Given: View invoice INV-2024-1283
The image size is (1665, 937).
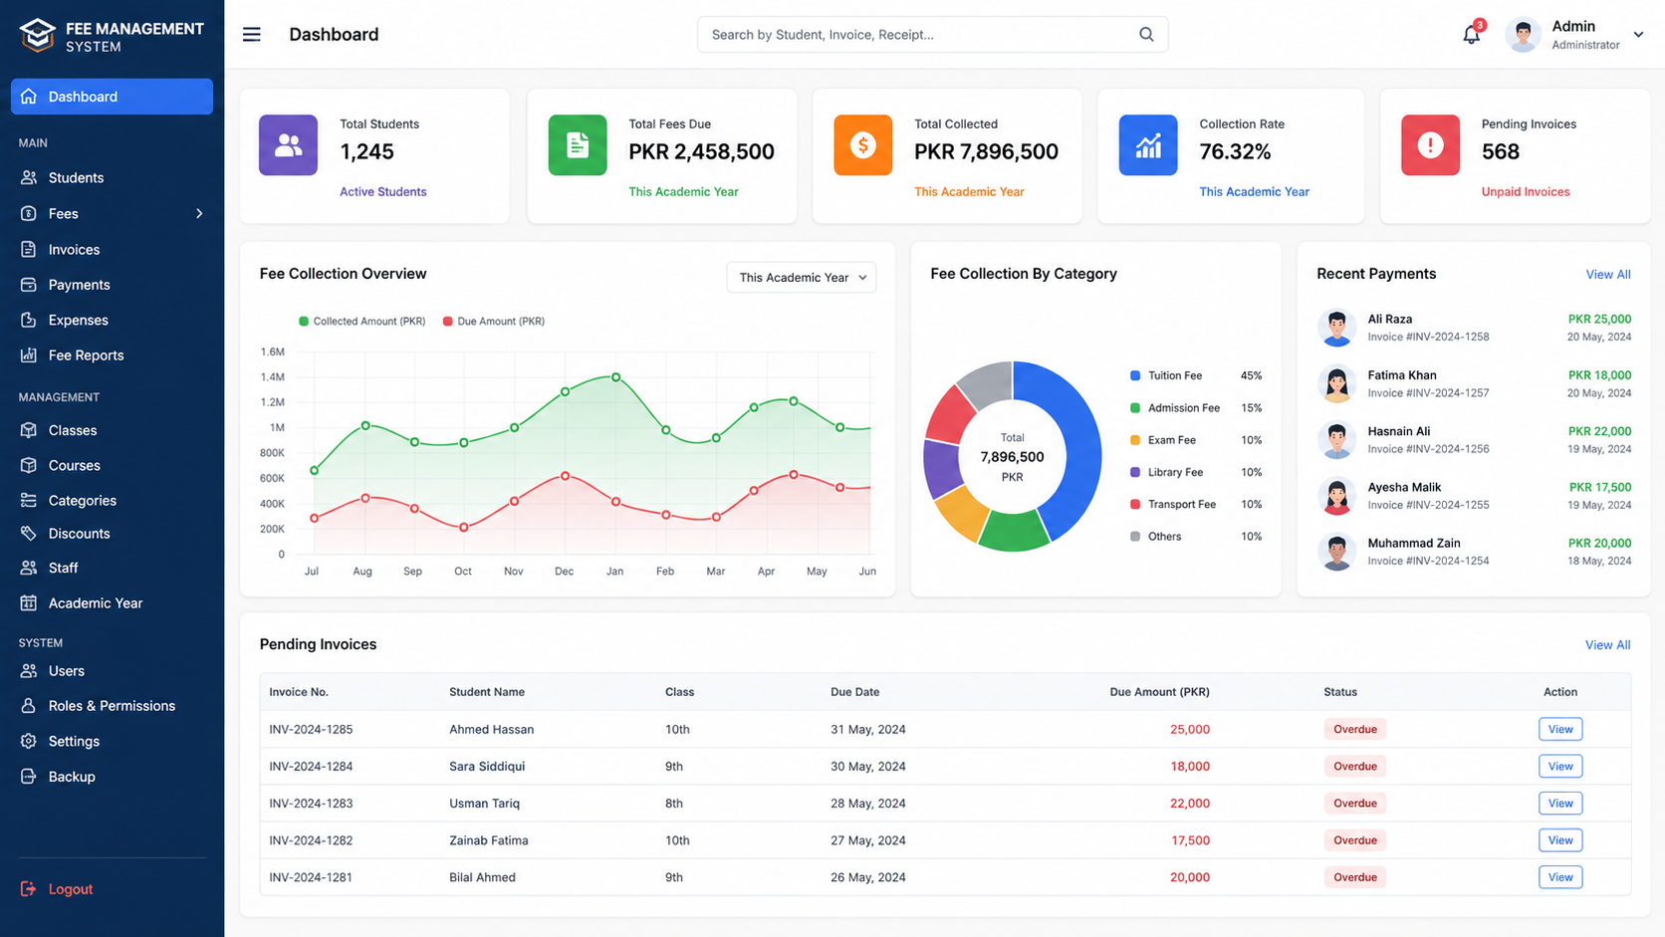Looking at the screenshot, I should coord(1560,803).
